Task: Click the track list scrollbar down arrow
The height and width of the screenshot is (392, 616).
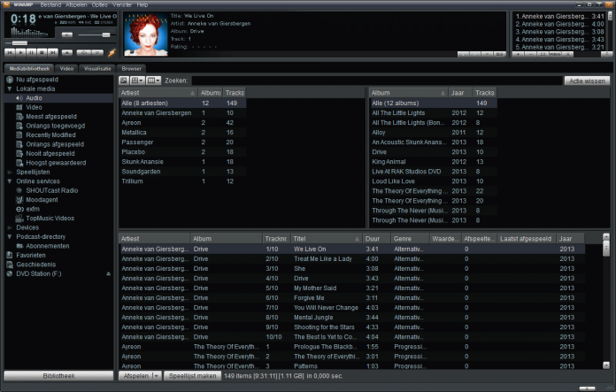Action: (606, 365)
